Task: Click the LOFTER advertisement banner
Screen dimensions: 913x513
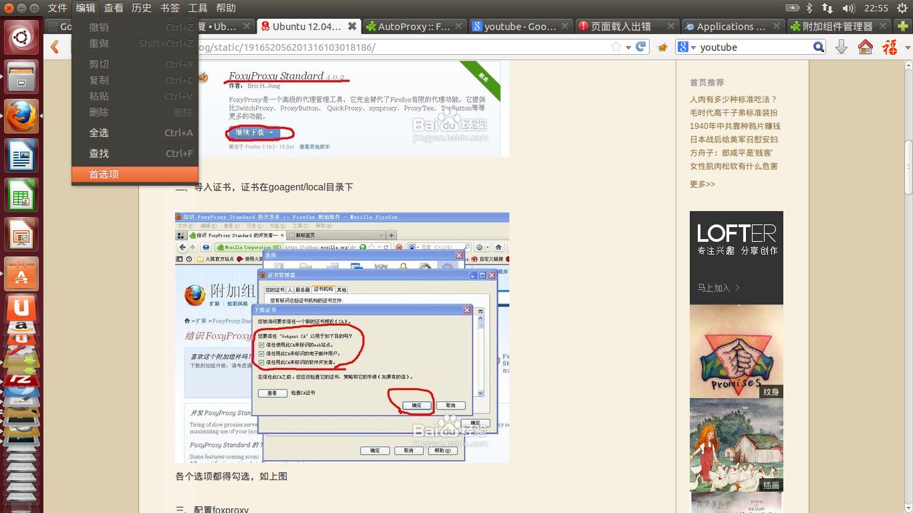Action: 737,258
